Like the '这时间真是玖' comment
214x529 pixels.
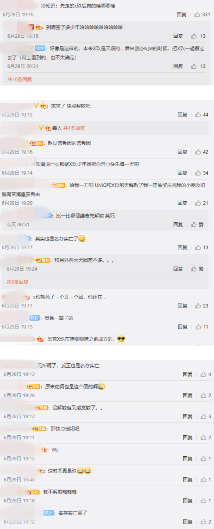point(206,479)
